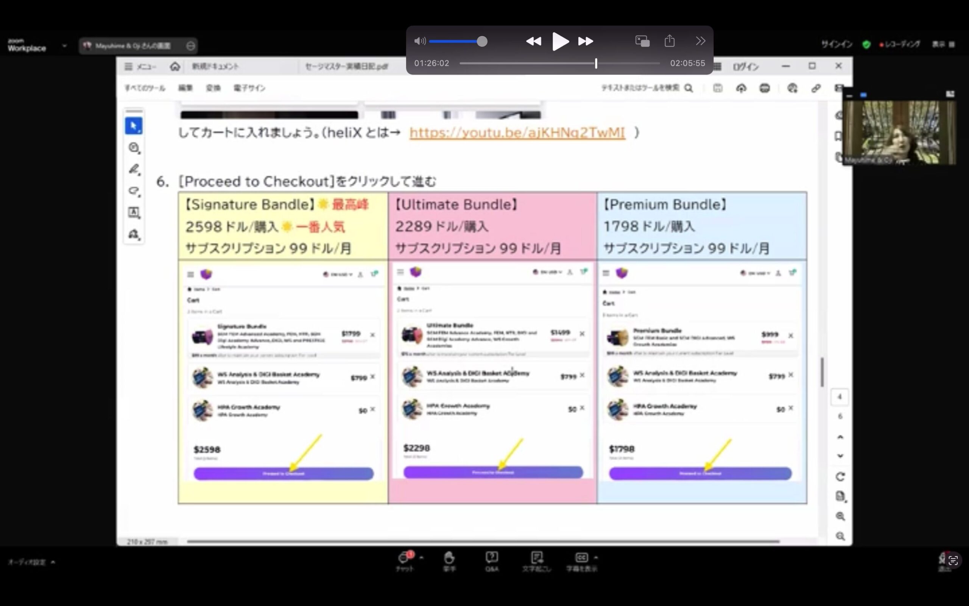Click the fast-forward button in player
This screenshot has height=606, width=969.
click(586, 41)
